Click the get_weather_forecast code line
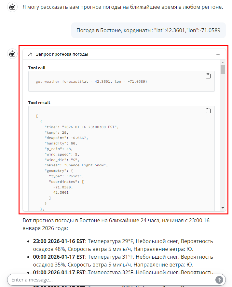This screenshot has height=287, width=232. coord(91,81)
